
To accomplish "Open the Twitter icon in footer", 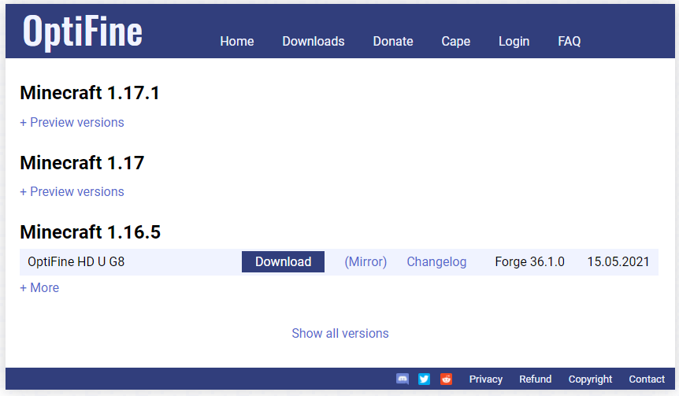I will tap(424, 379).
